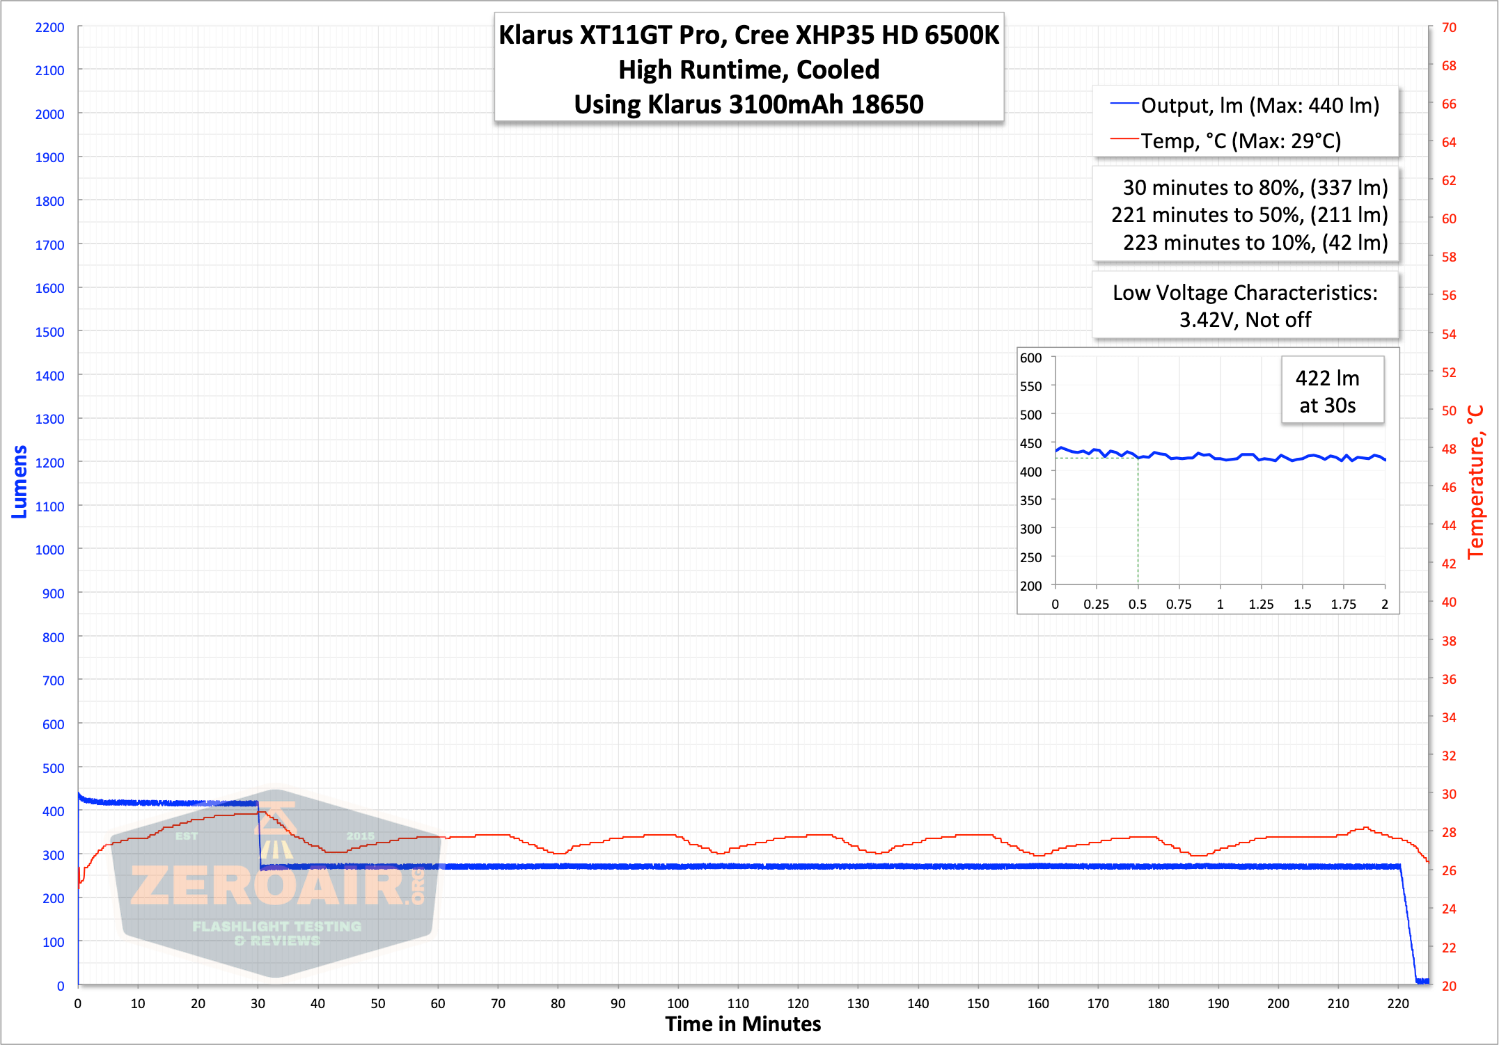Select the red Temp legend line

coord(1124,139)
